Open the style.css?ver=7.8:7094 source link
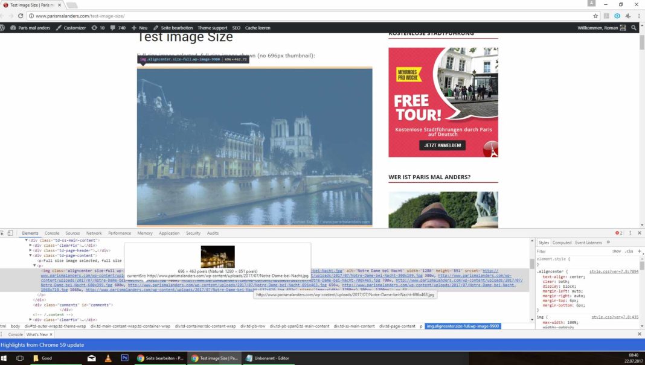 (614, 271)
